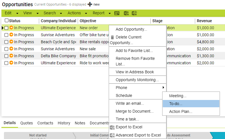The height and width of the screenshot is (139, 225).
Task: Select Merge to Document entry
Action: pos(135,111)
